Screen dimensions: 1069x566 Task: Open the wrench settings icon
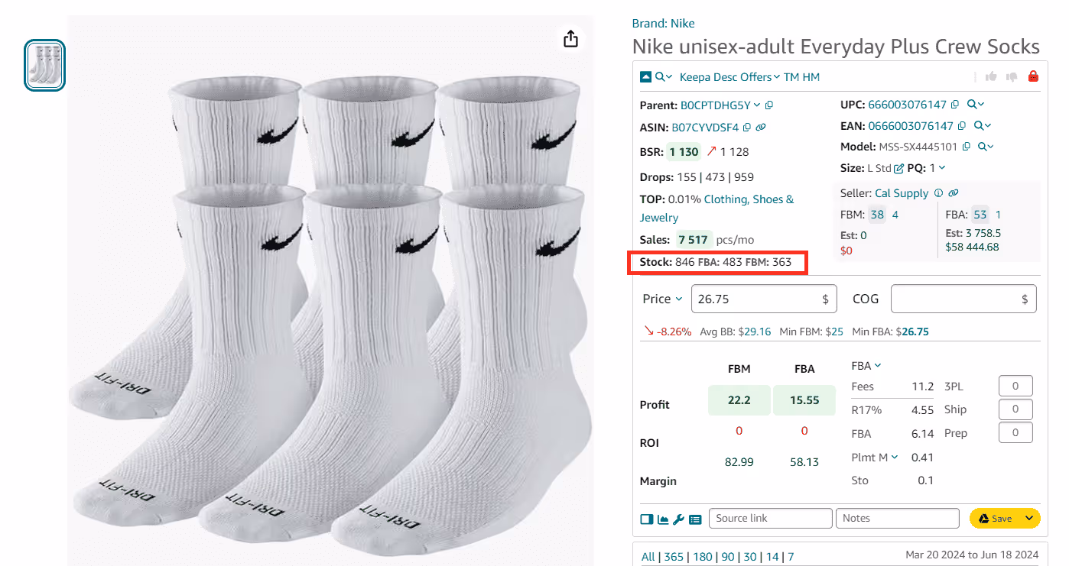tap(679, 519)
